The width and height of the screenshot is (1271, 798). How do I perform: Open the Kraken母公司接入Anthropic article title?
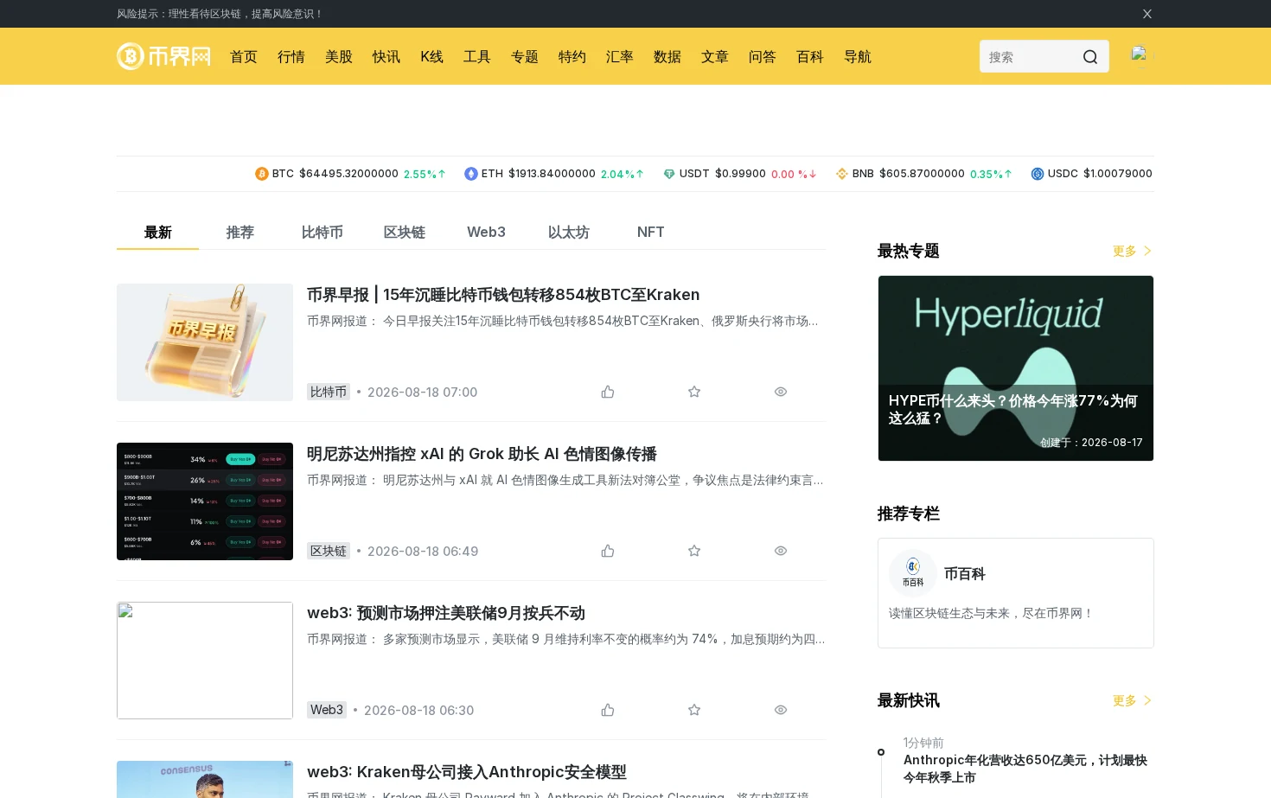(x=467, y=772)
